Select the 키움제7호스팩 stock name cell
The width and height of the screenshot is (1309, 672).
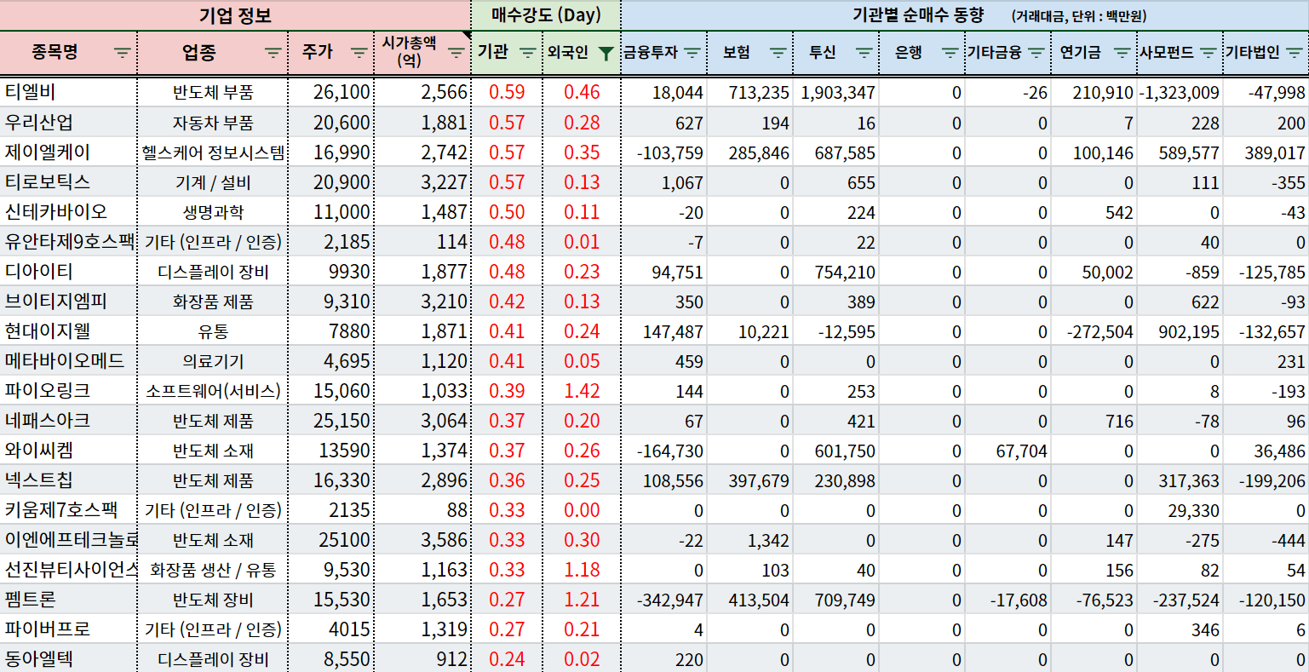click(x=68, y=509)
